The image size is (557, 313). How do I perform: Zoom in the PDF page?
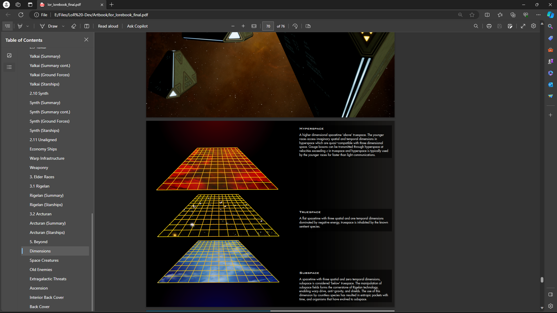(243, 26)
